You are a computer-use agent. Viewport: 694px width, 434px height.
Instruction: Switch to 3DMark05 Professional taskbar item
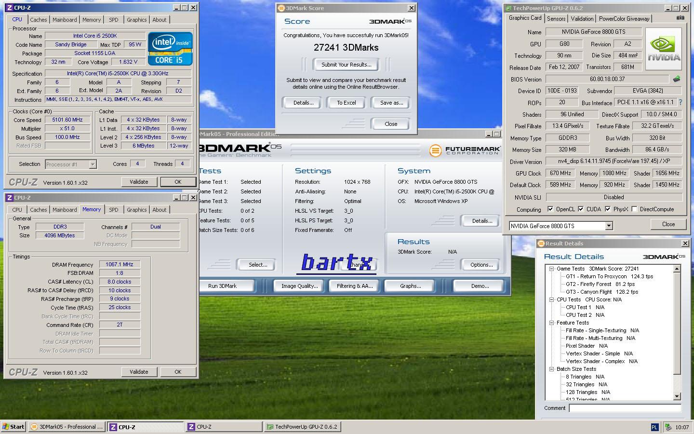click(67, 427)
